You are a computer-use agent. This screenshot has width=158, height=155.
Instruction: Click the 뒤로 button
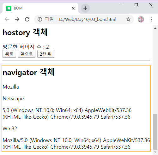(x=9, y=54)
